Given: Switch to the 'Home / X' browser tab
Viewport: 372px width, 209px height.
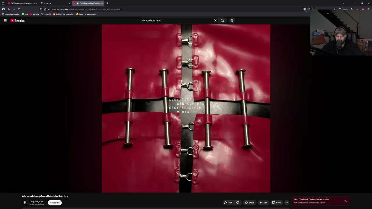Looking at the screenshot, I should (x=55, y=3).
